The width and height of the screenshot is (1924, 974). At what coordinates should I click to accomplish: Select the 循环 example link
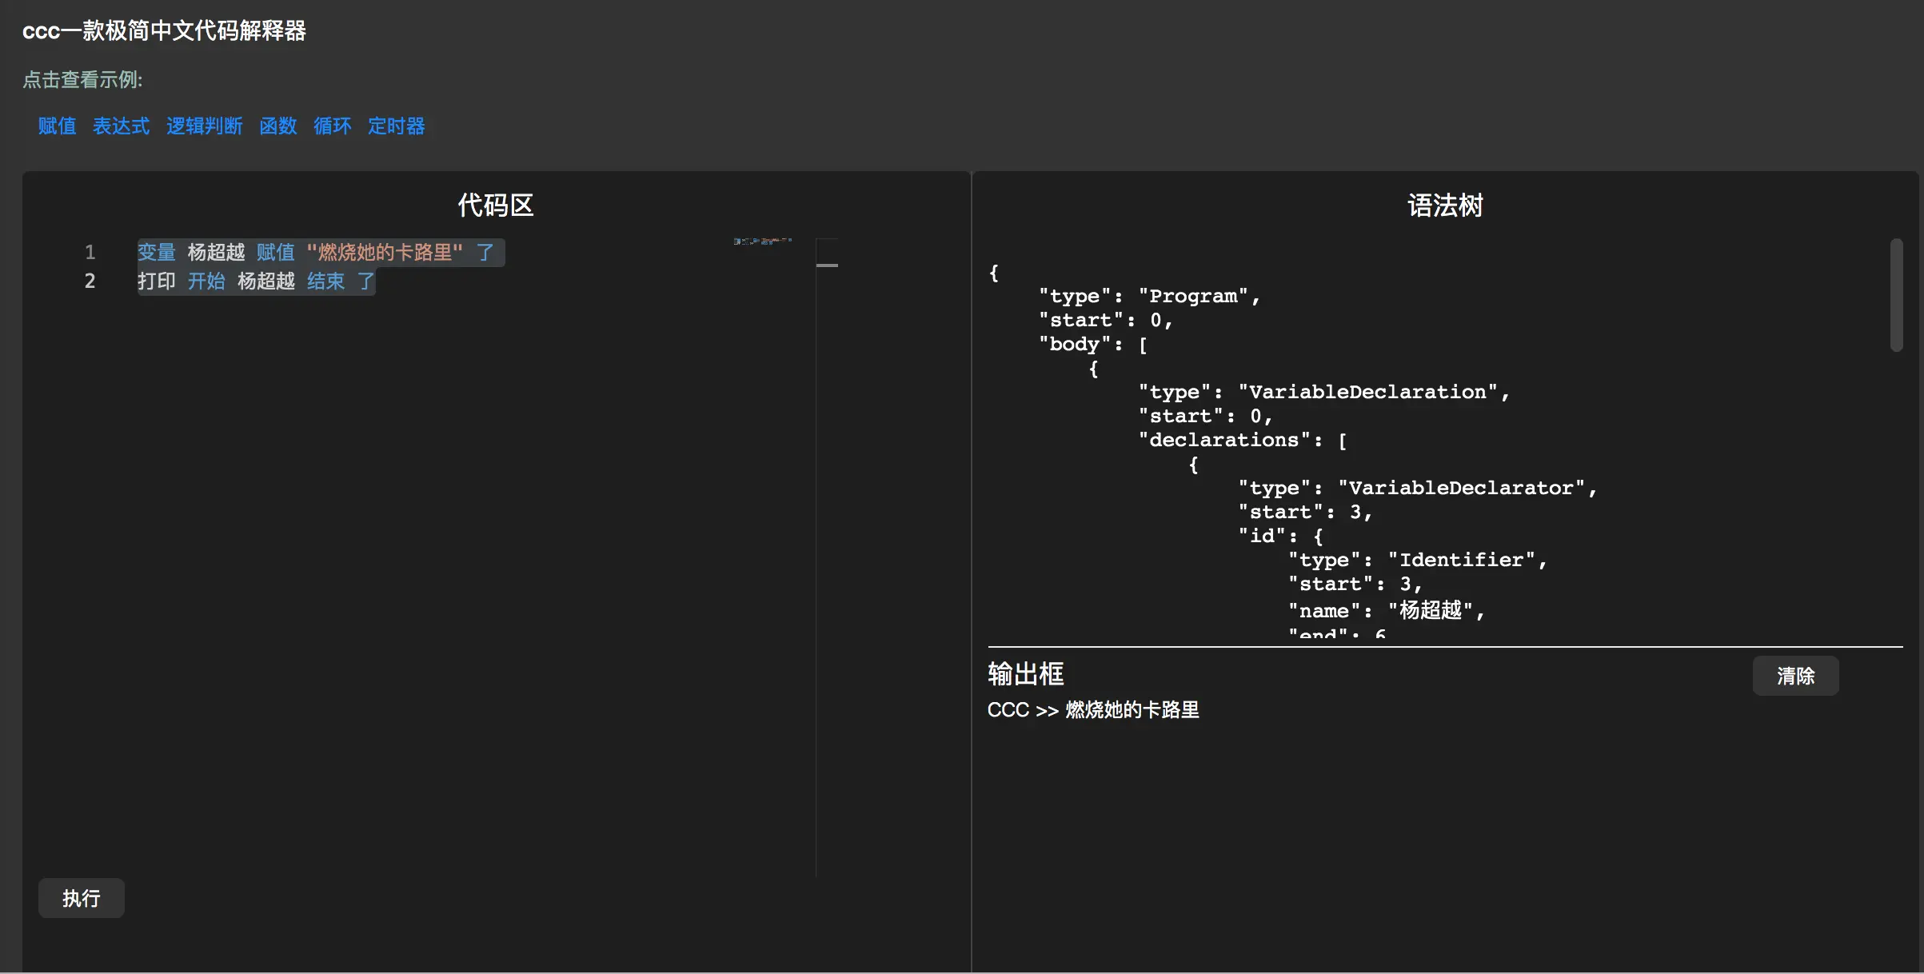332,126
